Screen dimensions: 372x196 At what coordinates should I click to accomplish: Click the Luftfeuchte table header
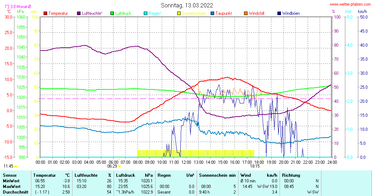86,175
